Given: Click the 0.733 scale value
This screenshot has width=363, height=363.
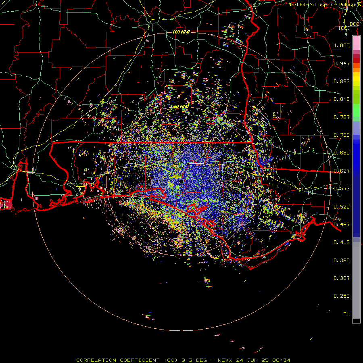Looking at the screenshot, I should point(342,135).
